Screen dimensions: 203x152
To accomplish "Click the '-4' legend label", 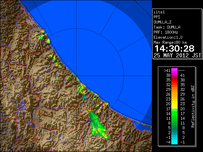I will click(168, 142).
